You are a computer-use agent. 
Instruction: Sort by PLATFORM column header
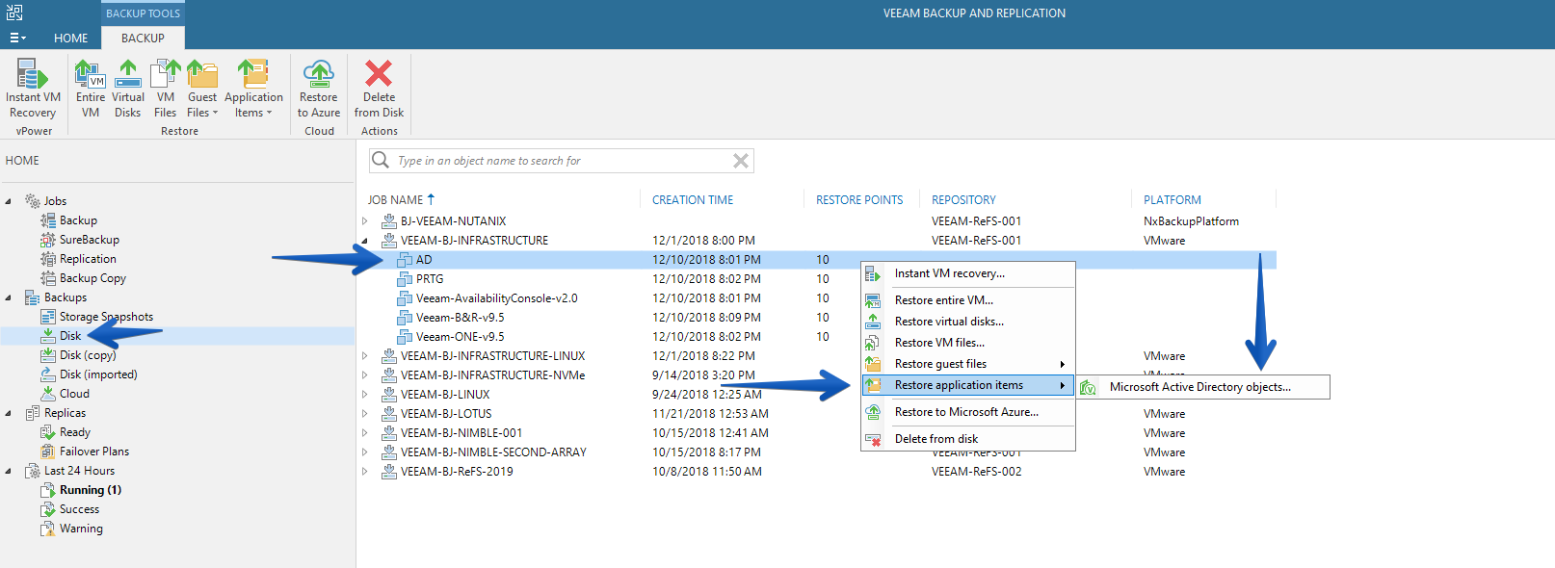[1172, 199]
